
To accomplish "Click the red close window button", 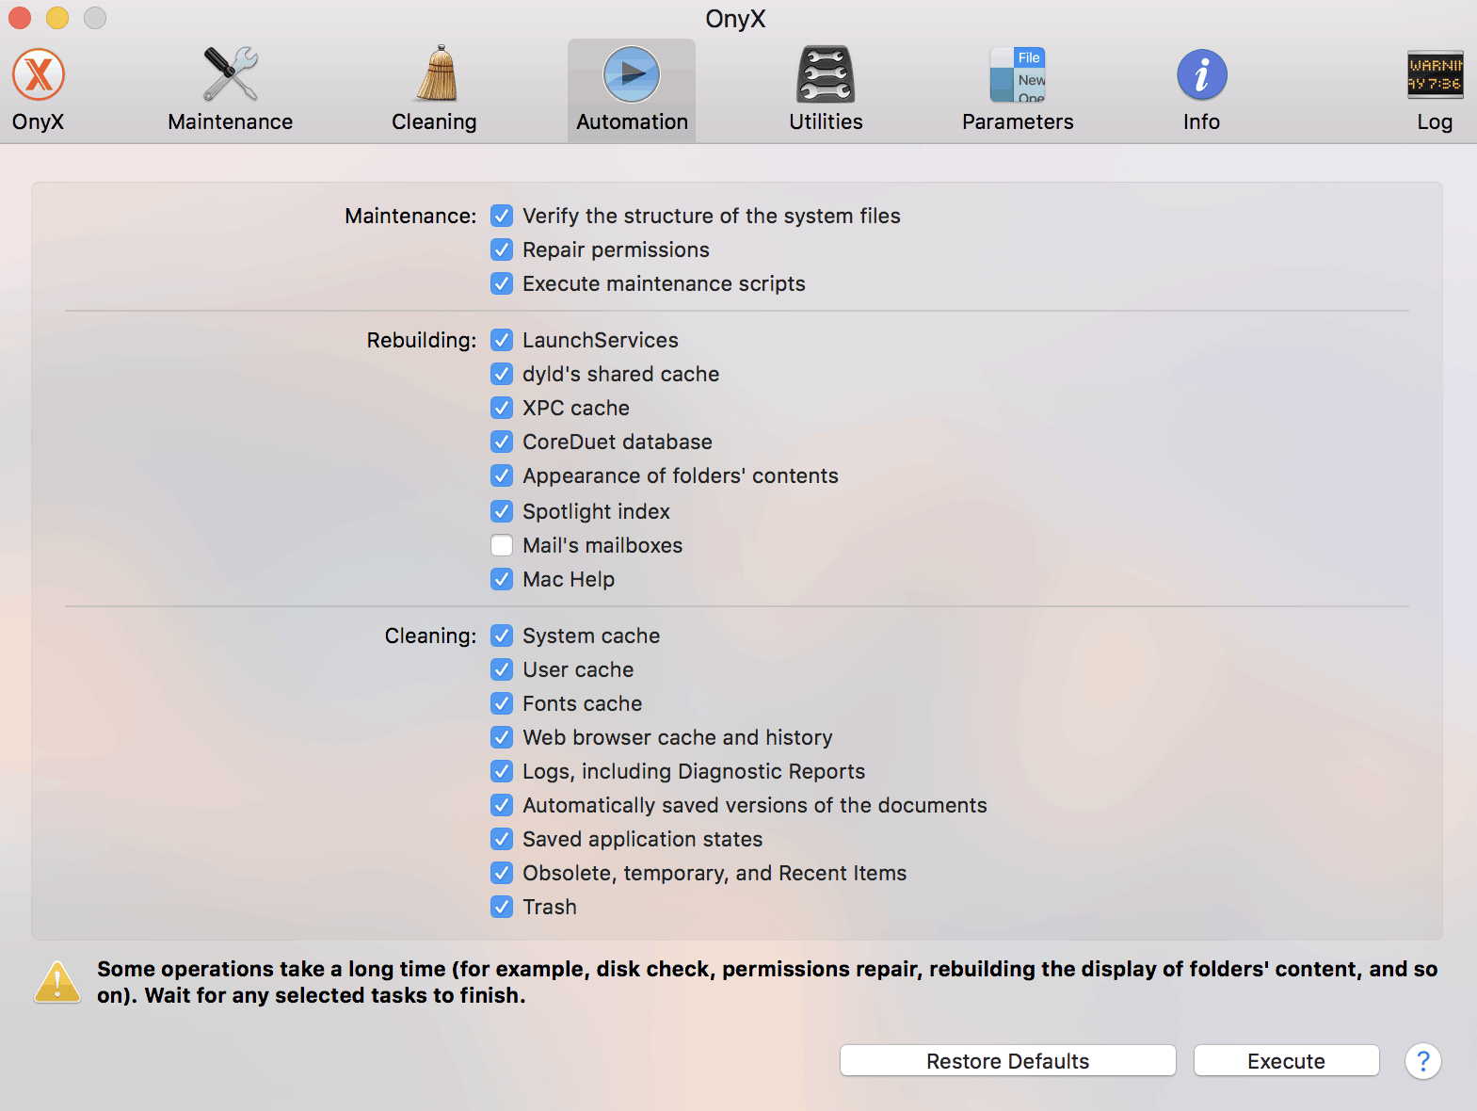I will [20, 18].
